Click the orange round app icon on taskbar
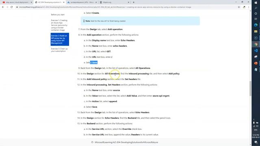The image size is (260, 146). 256,63
